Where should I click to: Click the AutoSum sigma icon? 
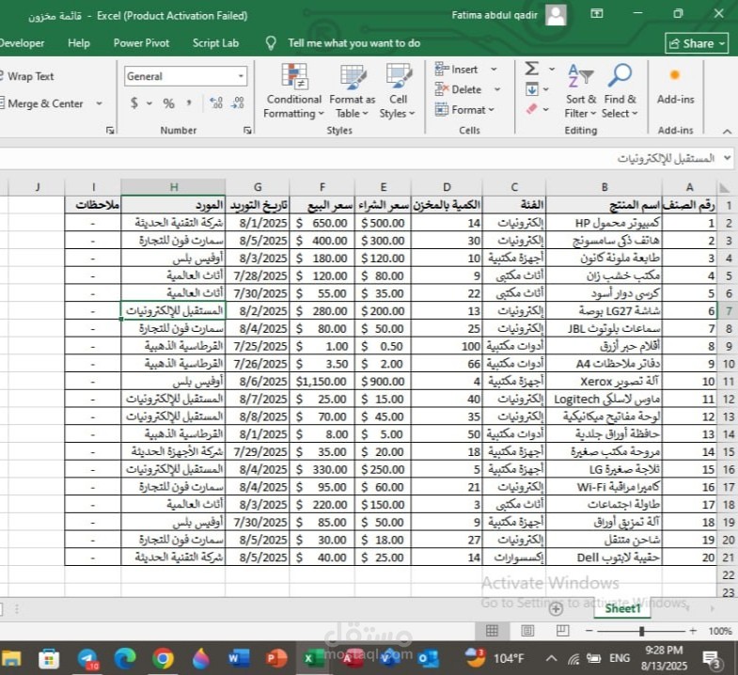532,69
